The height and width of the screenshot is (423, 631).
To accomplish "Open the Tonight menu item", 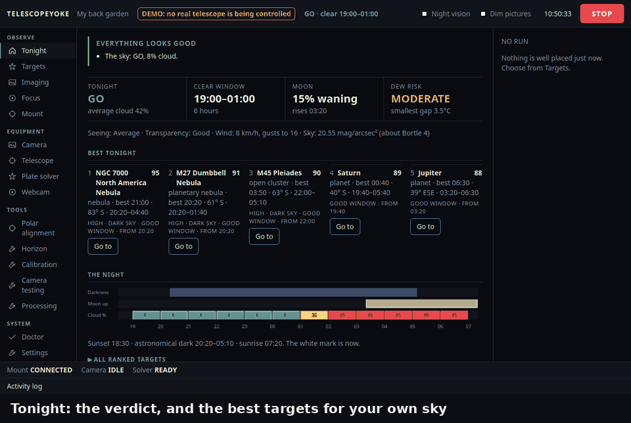I will pyautogui.click(x=38, y=51).
